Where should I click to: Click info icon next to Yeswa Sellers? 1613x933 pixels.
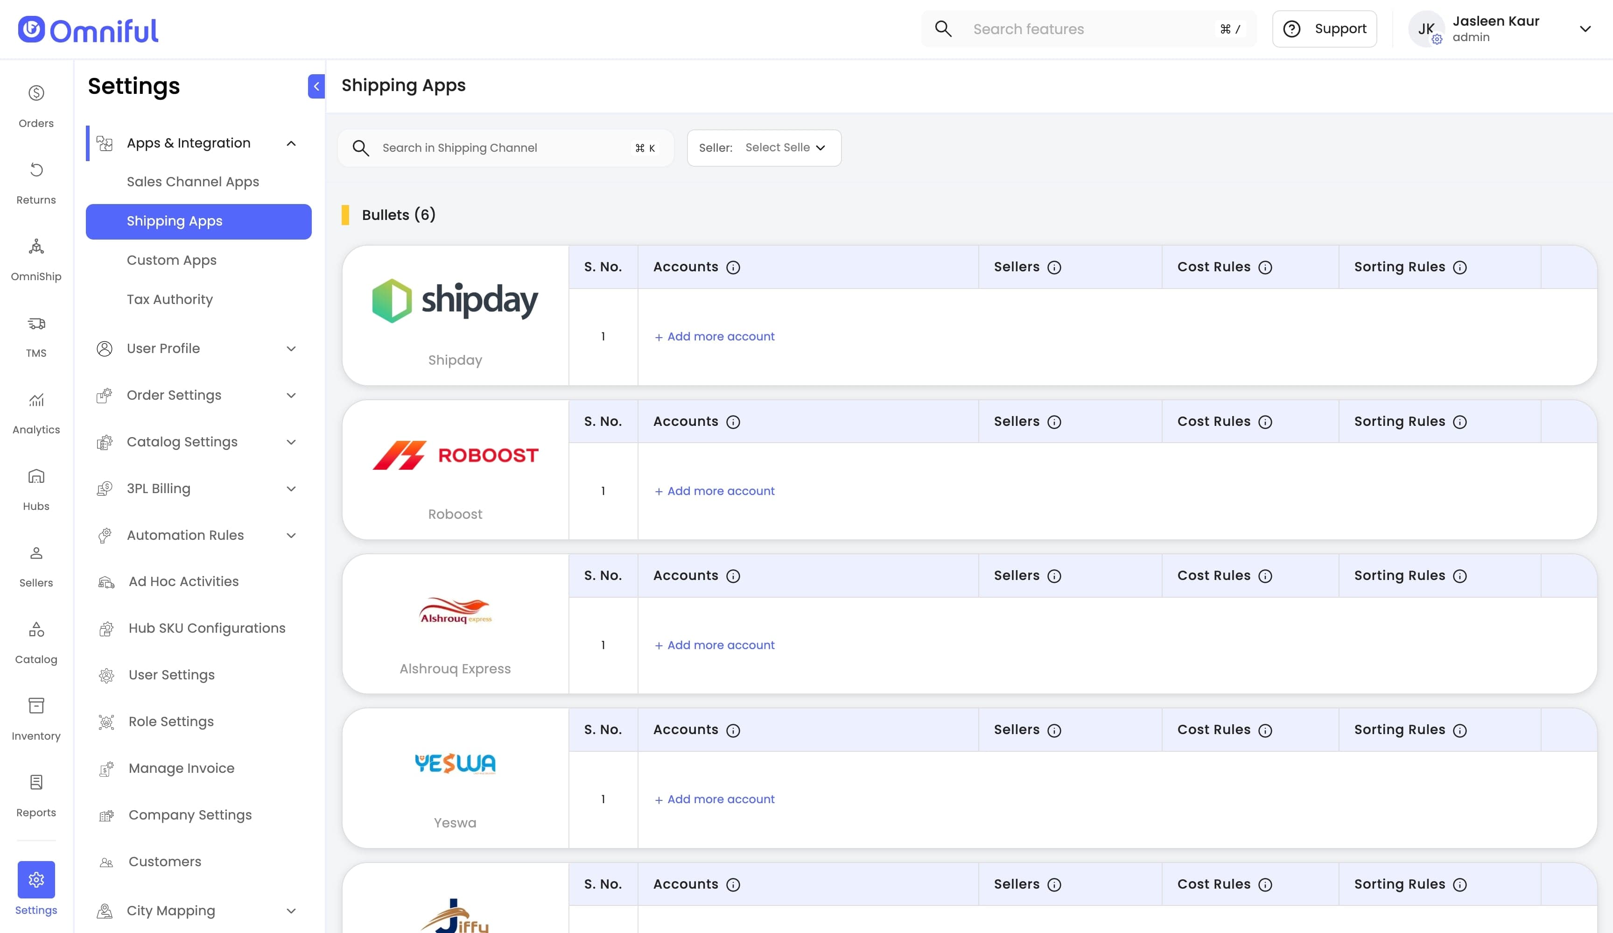pyautogui.click(x=1054, y=731)
